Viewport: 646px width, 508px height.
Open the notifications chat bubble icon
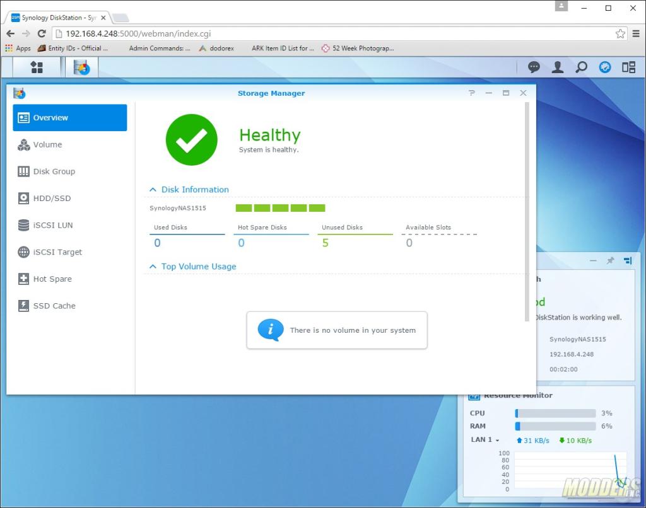click(x=534, y=67)
